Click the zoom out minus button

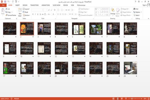click(129, 98)
